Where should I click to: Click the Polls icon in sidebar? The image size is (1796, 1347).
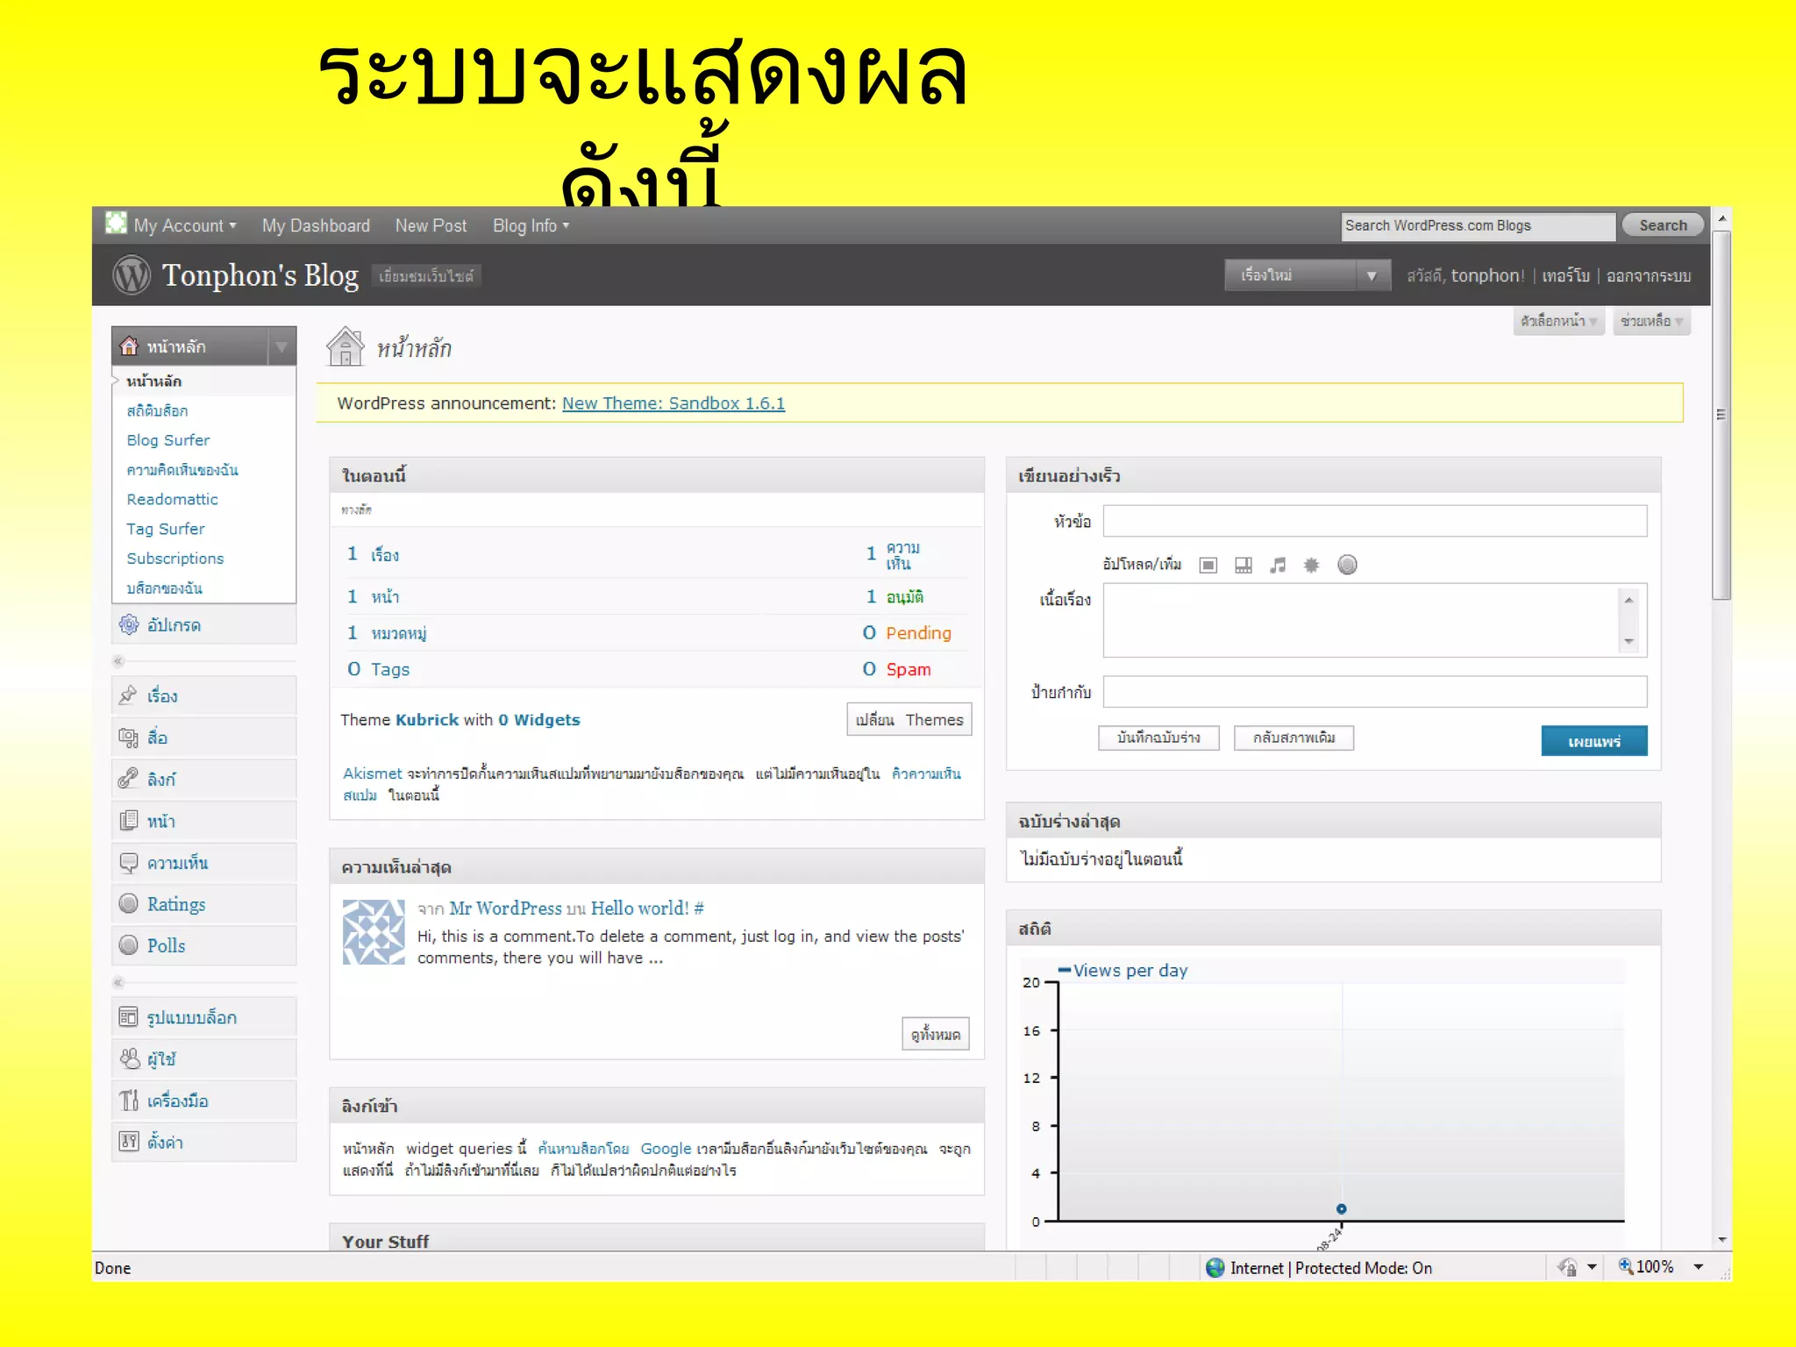(129, 944)
